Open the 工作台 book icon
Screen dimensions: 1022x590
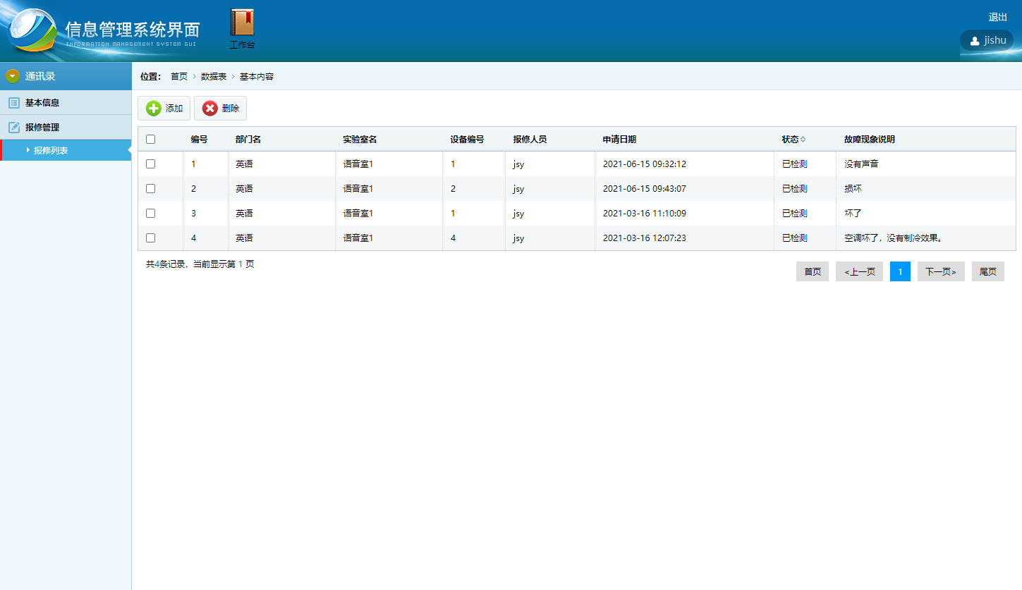(242, 23)
